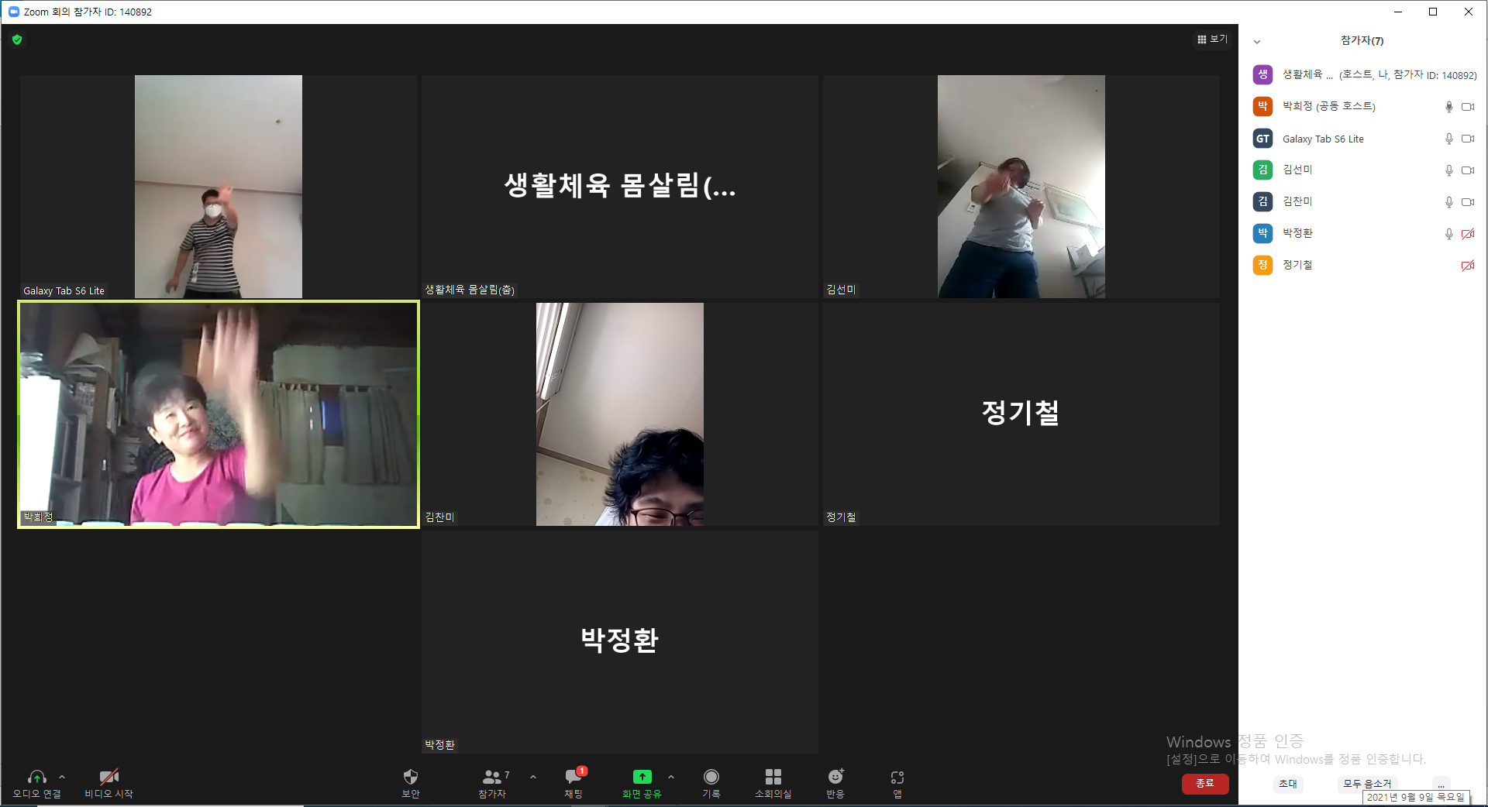
Task: Click the green encryption shield icon
Action: tap(17, 39)
